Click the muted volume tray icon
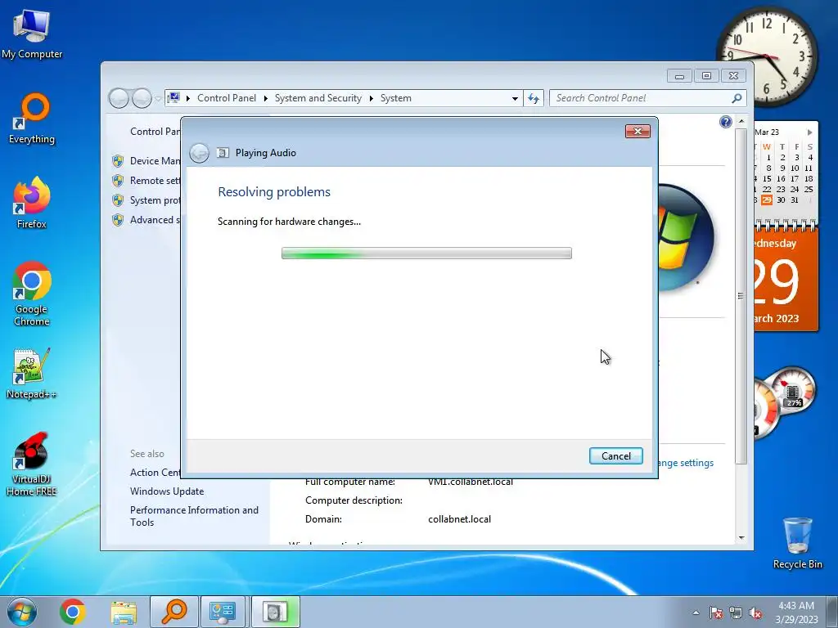 755,612
